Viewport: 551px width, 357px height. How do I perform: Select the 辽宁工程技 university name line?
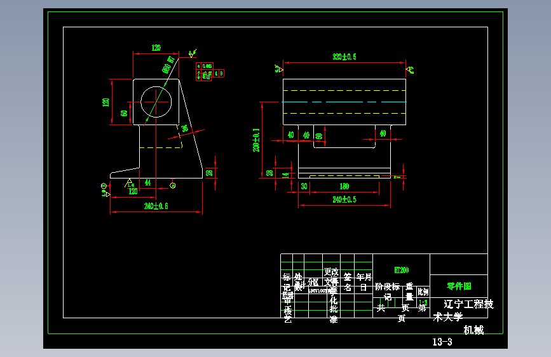coord(468,304)
